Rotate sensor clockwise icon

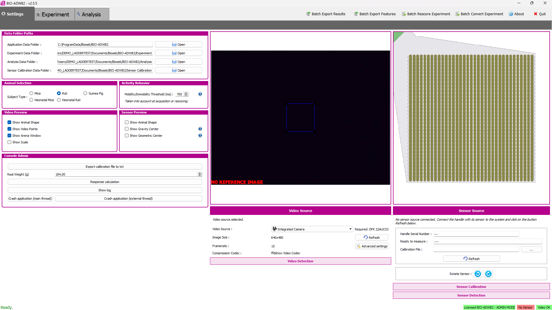[x=488, y=274]
